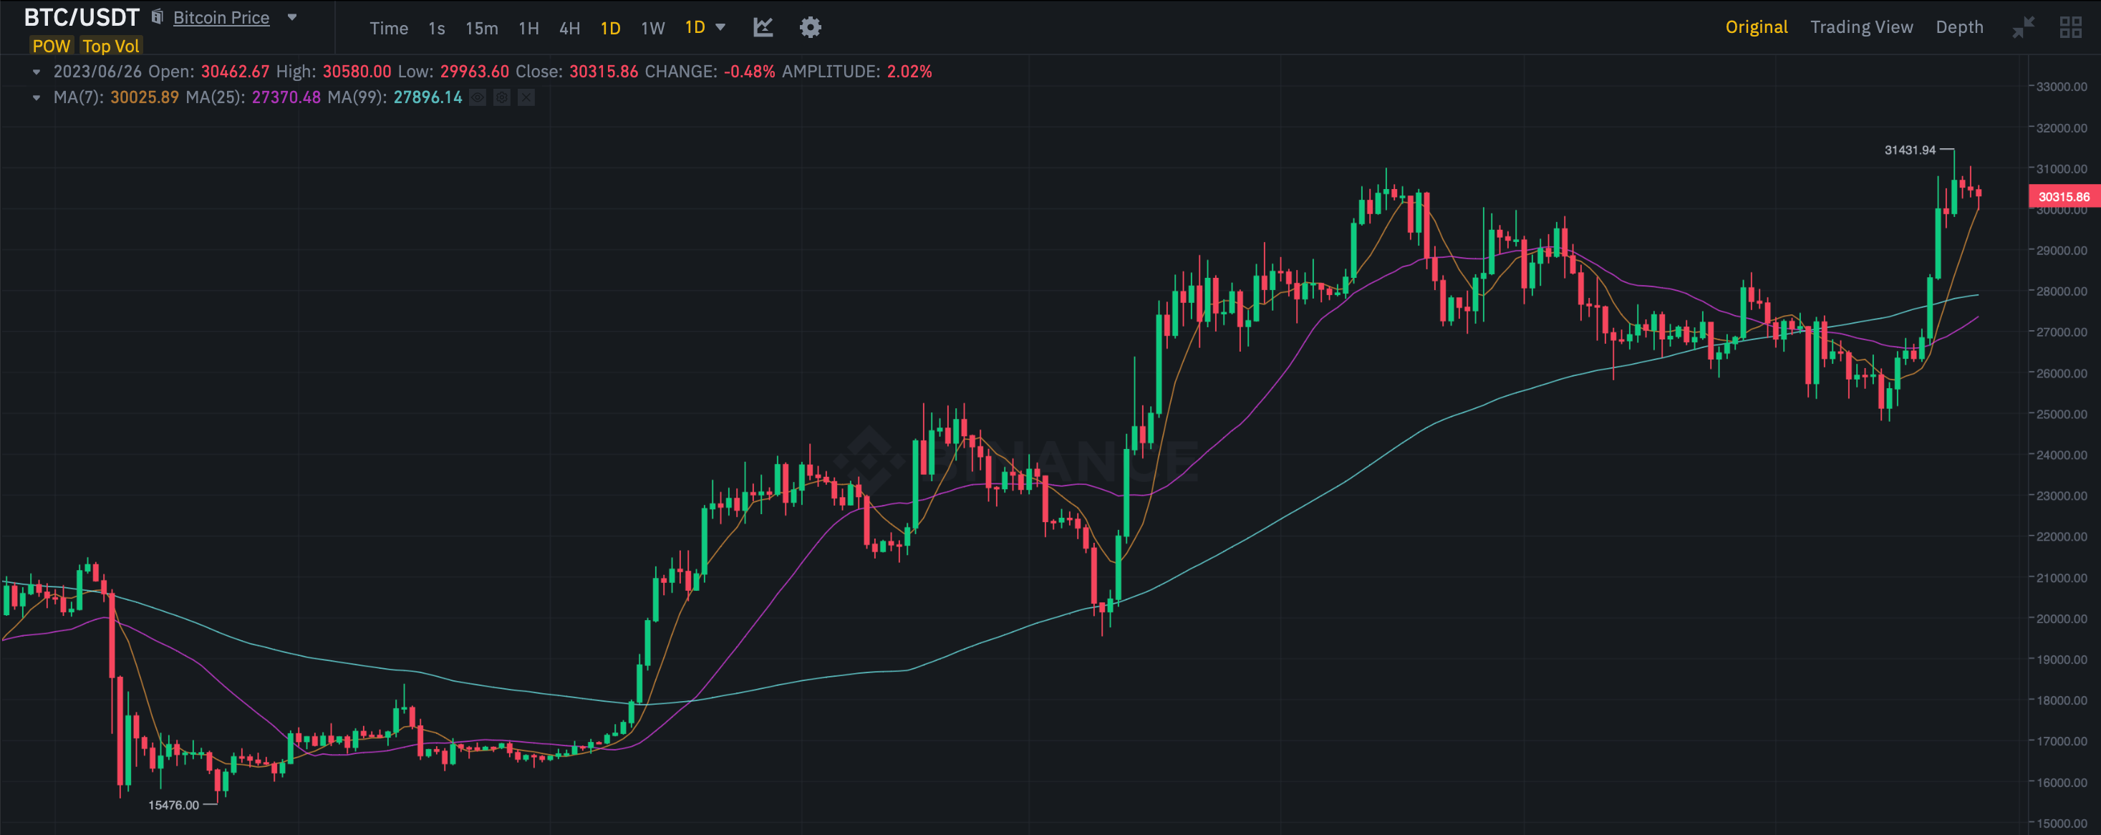Open the 1D interval dropdown arrow
The height and width of the screenshot is (835, 2101).
tap(720, 27)
